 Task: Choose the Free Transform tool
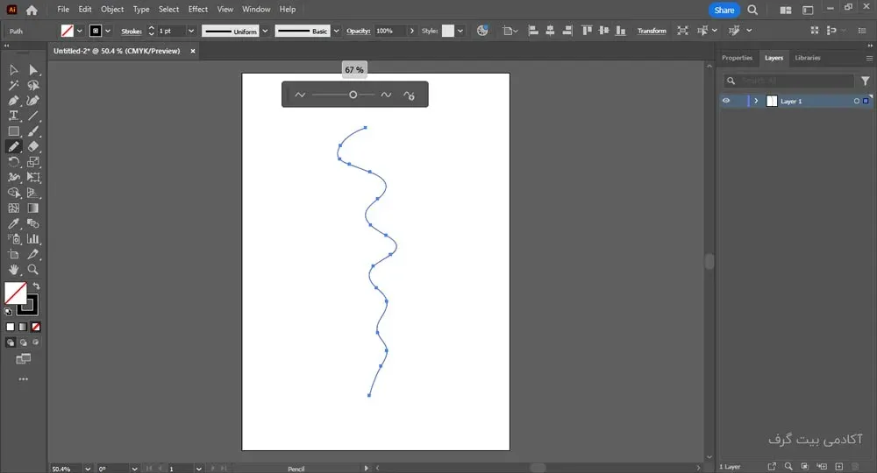point(33,177)
